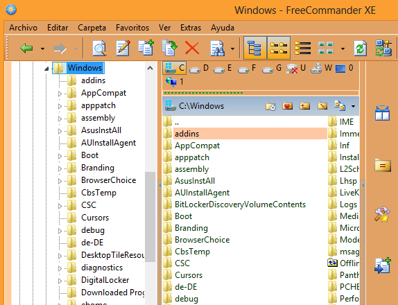The width and height of the screenshot is (398, 305).
Task: Toggle the folder tree view button
Action: 255,48
